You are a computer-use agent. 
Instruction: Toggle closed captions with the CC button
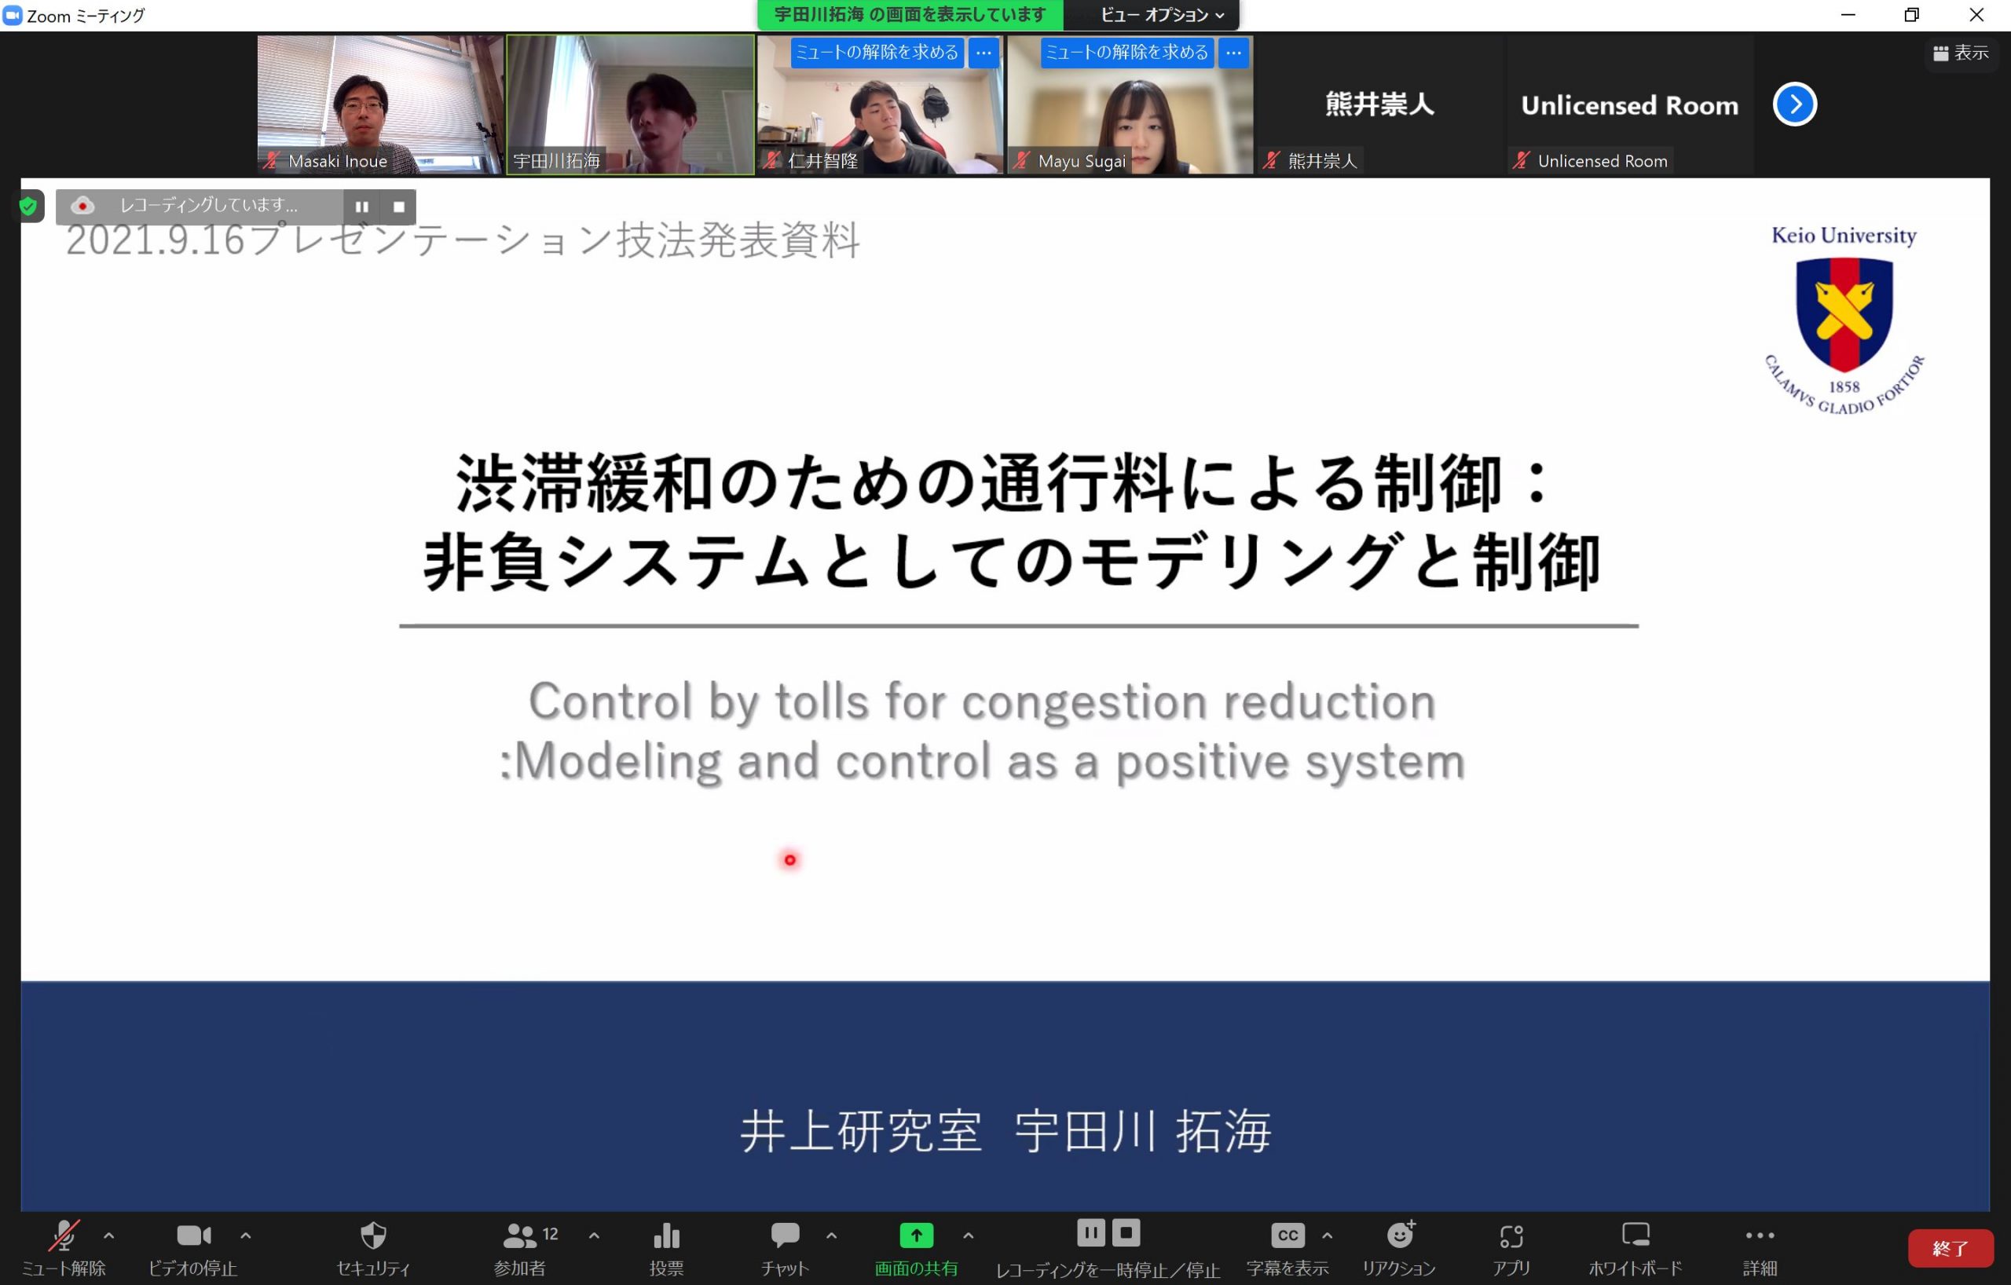(x=1287, y=1235)
